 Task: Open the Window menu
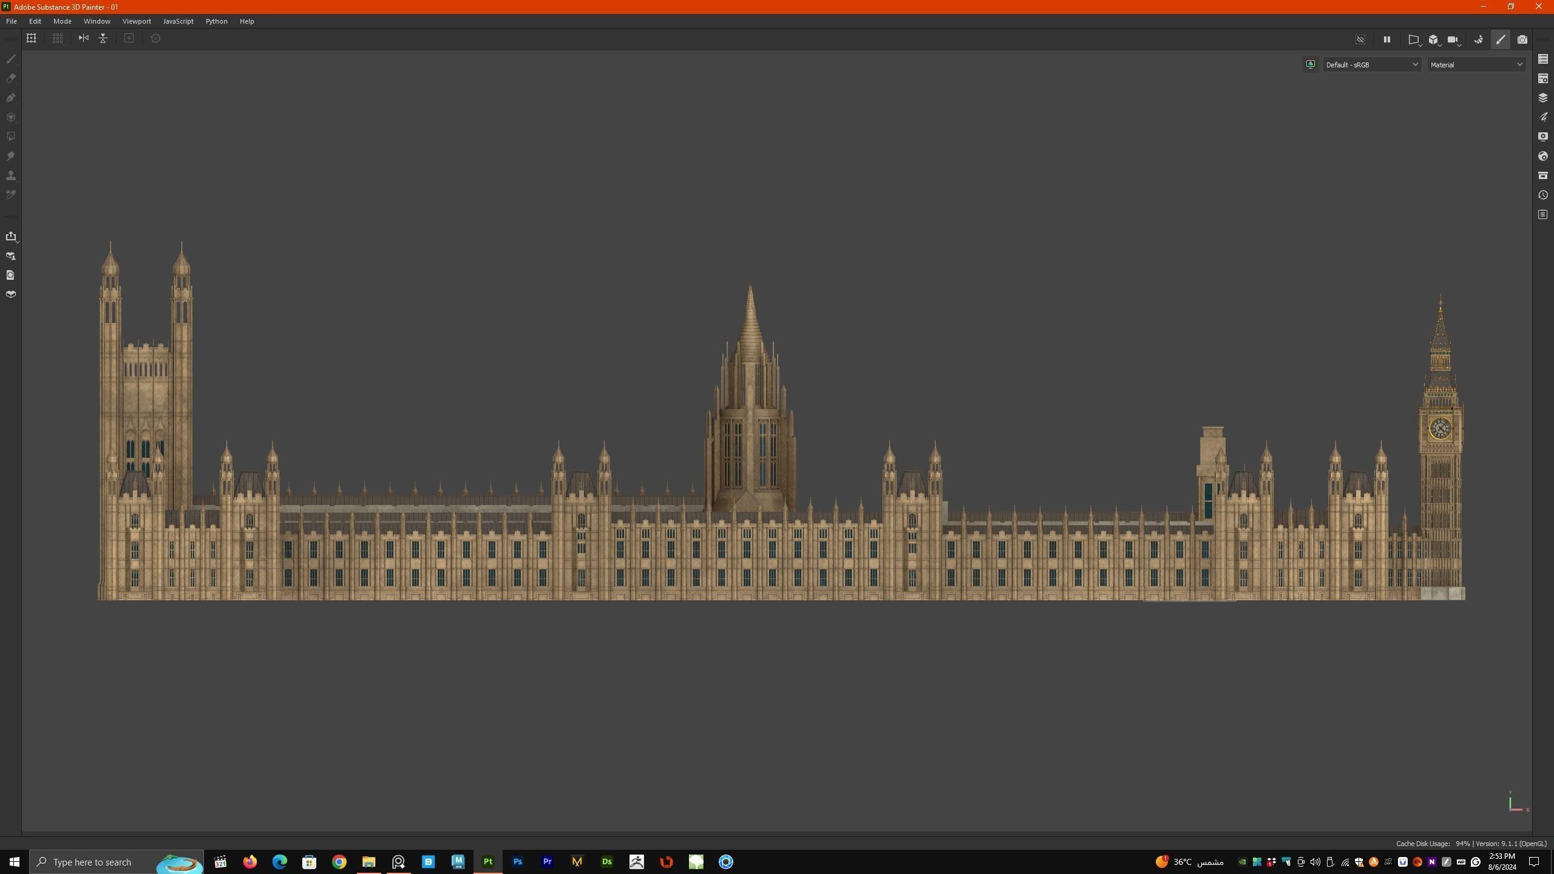pyautogui.click(x=97, y=21)
